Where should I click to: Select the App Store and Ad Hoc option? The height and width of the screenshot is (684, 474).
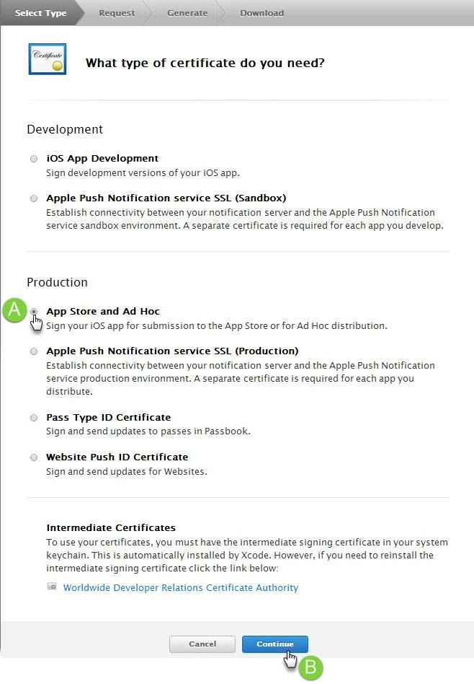coord(34,312)
